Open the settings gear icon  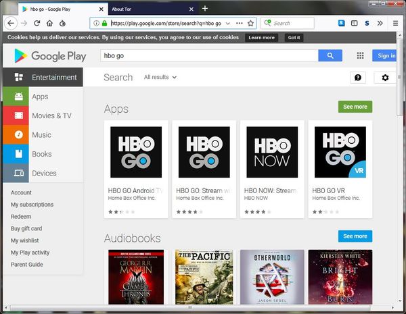pos(385,78)
